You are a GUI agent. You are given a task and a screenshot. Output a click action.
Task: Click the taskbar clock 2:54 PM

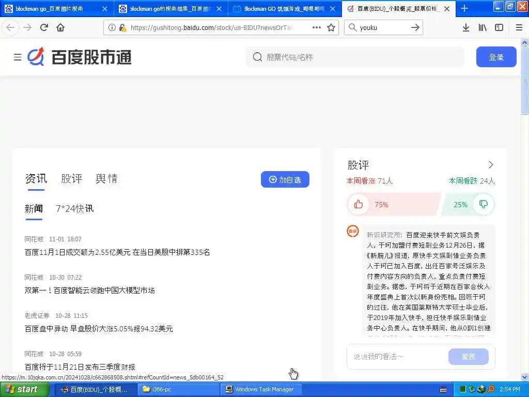(x=510, y=389)
